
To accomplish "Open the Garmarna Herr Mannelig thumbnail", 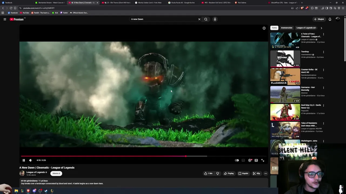I will [285, 94].
